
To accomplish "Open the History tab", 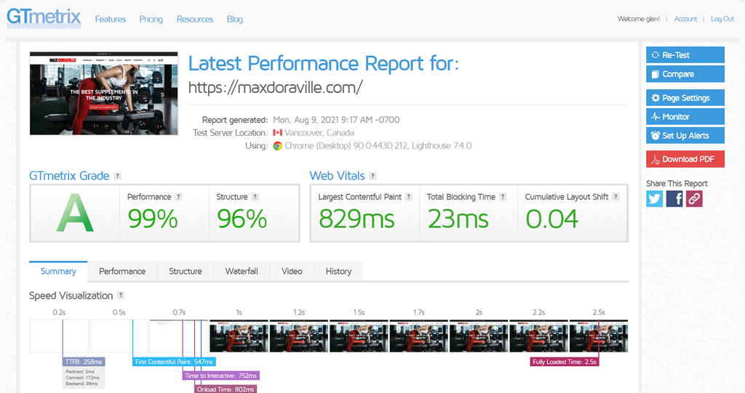I will pyautogui.click(x=338, y=271).
